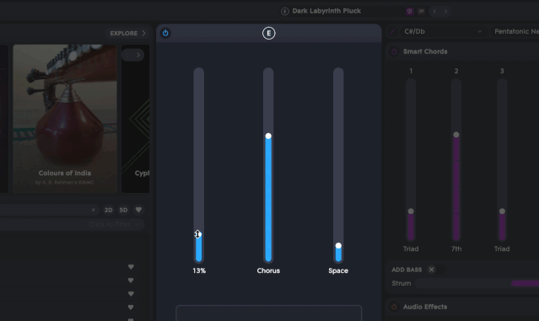Toggle the Audio Effects power button
The width and height of the screenshot is (539, 321).
pos(394,307)
